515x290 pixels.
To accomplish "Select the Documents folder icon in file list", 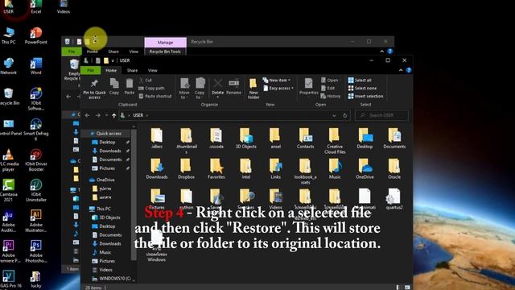I will [x=394, y=139].
